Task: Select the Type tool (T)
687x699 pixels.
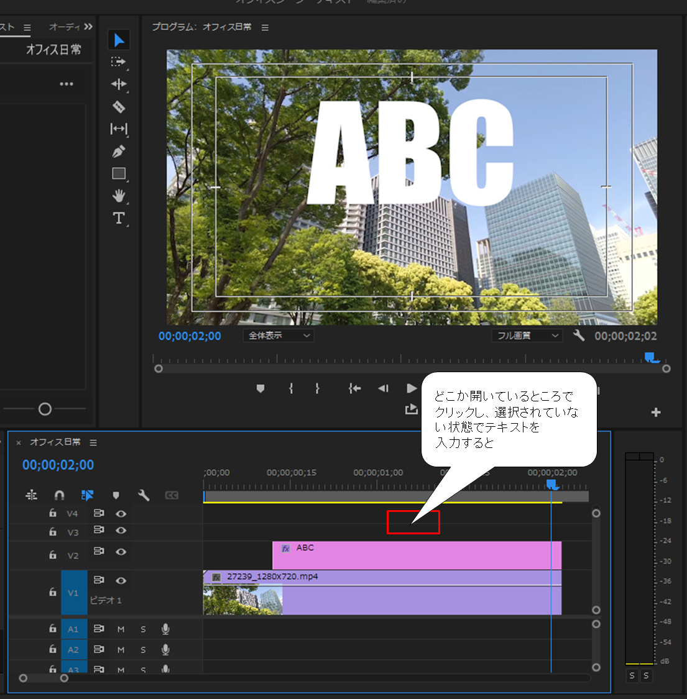Action: click(x=119, y=218)
